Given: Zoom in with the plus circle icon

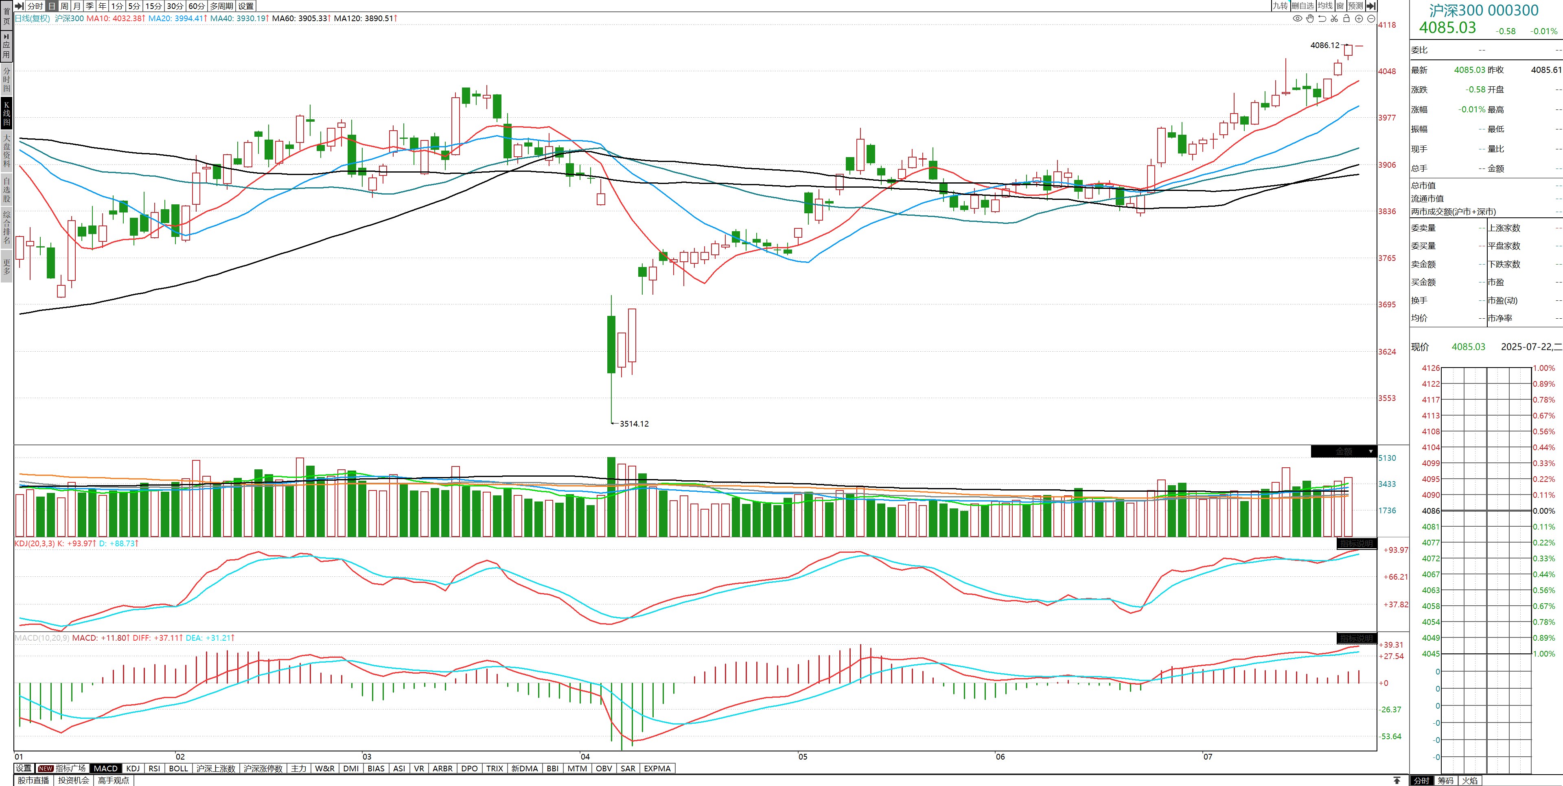Looking at the screenshot, I should (x=1359, y=19).
